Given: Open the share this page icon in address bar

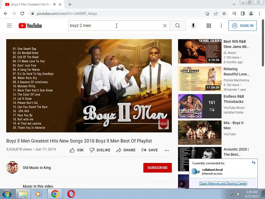Looking at the screenshot, I should tap(216, 13).
